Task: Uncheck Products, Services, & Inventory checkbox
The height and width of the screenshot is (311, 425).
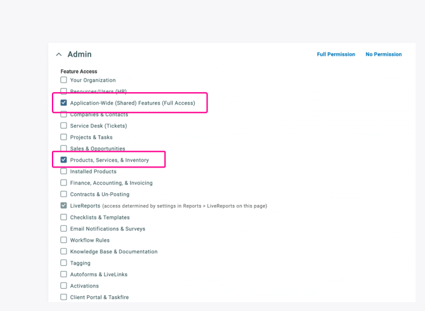Action: (63, 160)
